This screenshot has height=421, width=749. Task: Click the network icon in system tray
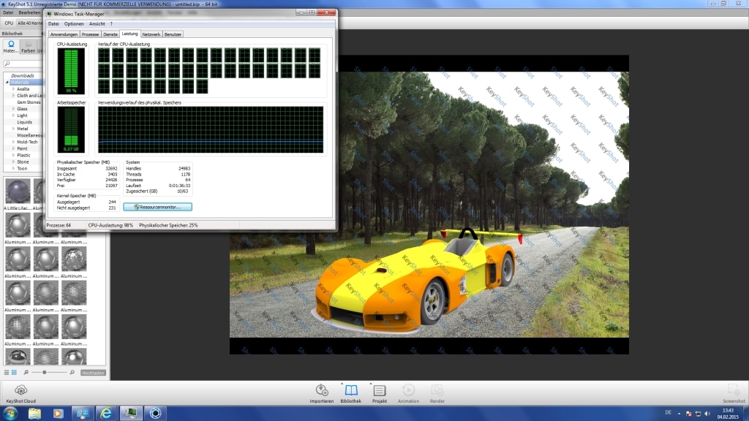coord(698,414)
